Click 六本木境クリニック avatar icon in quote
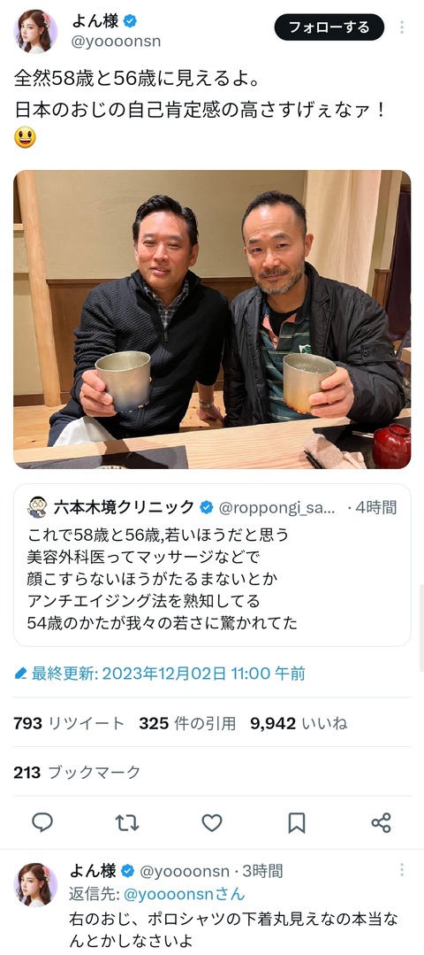This screenshot has height=955, width=424. (38, 507)
